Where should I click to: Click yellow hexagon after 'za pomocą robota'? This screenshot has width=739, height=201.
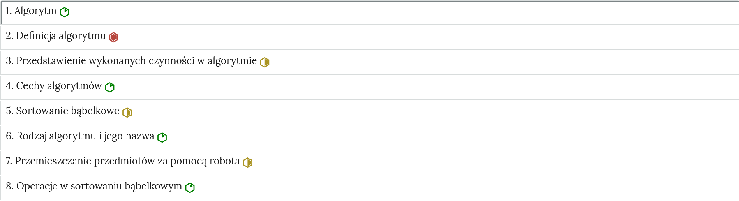pos(248,163)
